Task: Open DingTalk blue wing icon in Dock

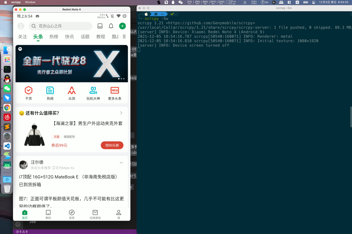Action: 7,98
